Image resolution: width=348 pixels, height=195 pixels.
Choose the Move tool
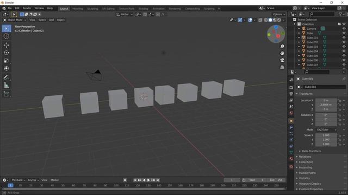point(7,45)
